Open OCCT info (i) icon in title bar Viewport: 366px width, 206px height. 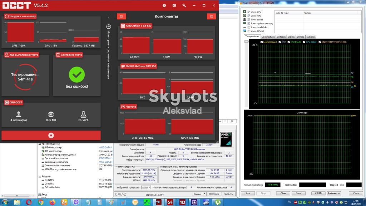[x=164, y=5]
